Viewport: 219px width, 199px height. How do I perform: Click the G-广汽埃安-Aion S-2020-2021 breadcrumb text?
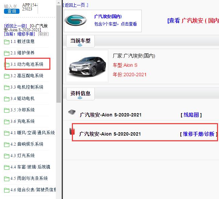tap(26, 28)
